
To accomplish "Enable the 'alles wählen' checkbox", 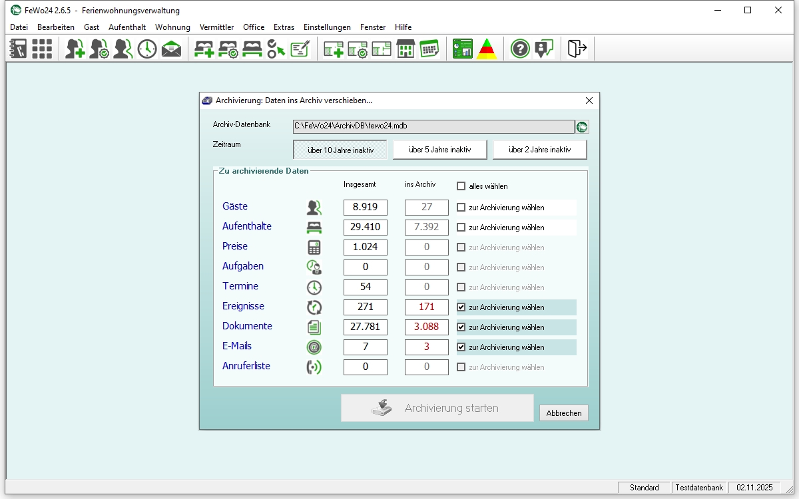I will point(461,186).
